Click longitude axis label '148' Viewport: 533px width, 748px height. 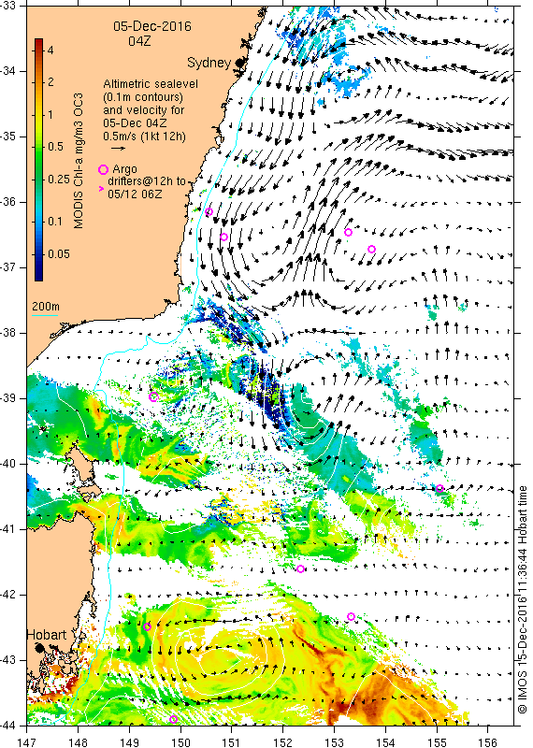[79, 742]
